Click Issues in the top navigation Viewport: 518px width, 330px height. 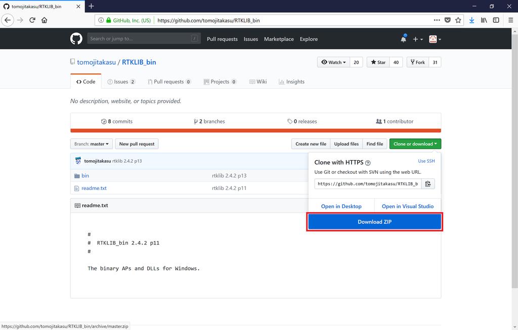pyautogui.click(x=251, y=39)
